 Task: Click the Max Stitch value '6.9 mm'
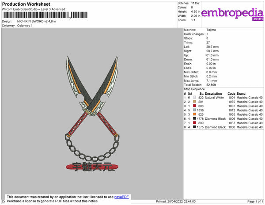click(x=212, y=72)
